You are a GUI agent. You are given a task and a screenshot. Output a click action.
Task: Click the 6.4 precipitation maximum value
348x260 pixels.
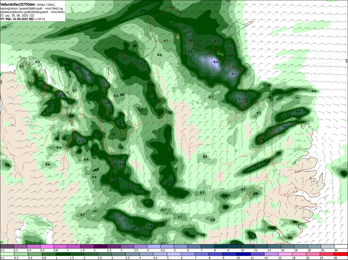(216, 62)
